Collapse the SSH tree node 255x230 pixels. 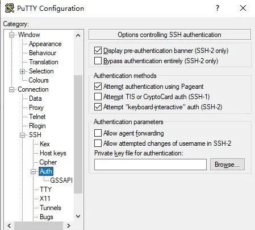(22, 135)
